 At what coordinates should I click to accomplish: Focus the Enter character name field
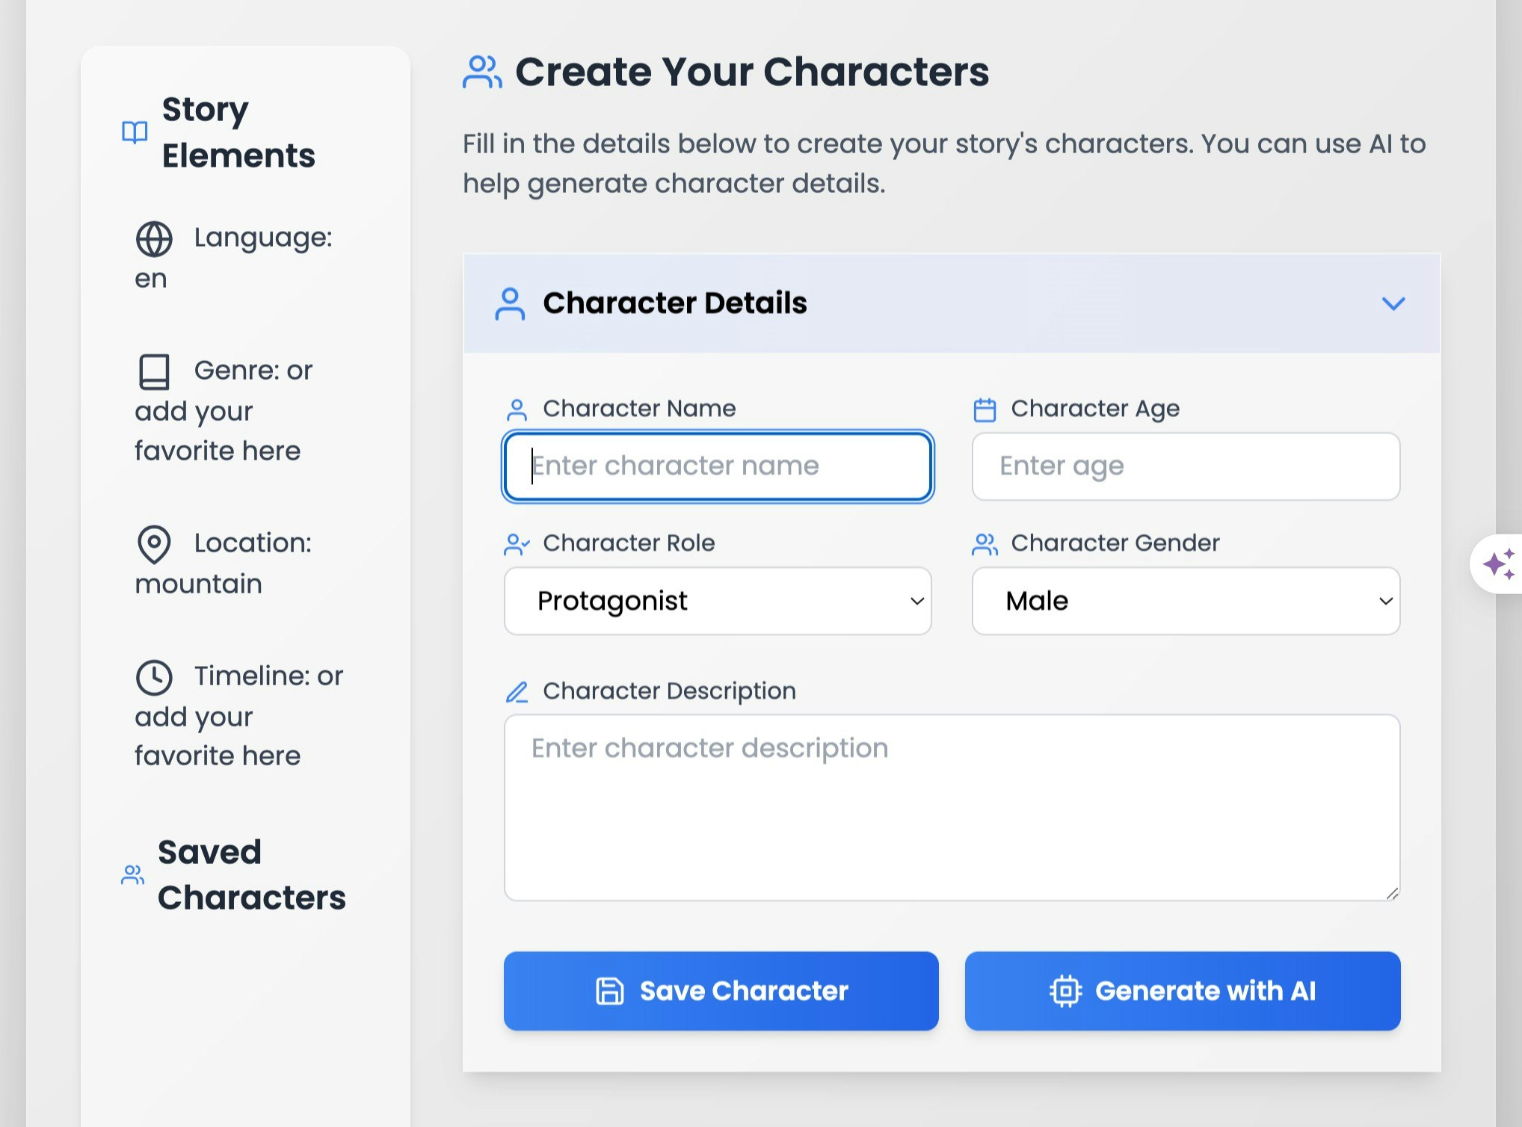pyautogui.click(x=718, y=466)
